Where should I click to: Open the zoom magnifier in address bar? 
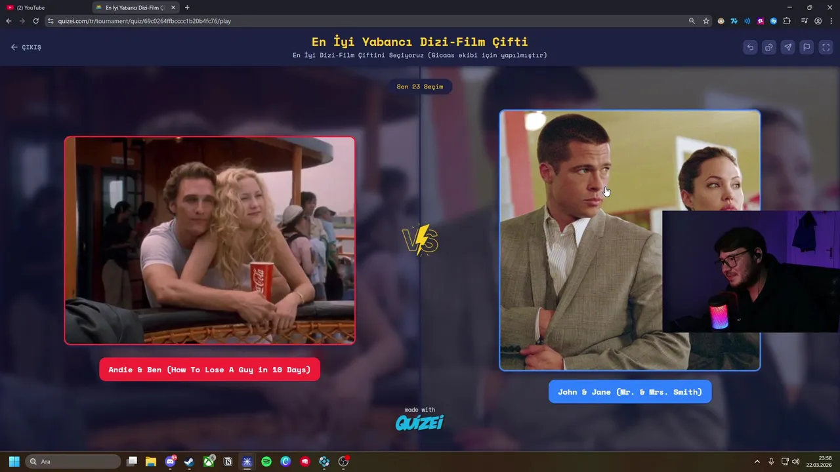(692, 21)
